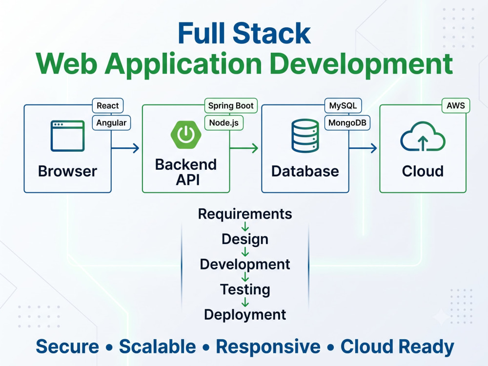
Task: Click the cloud upload icon
Action: [x=423, y=137]
